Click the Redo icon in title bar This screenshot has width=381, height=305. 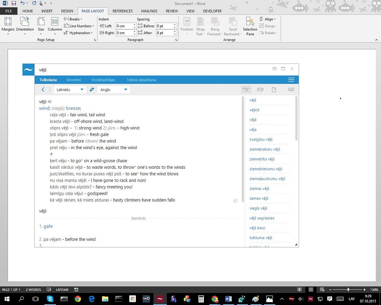pyautogui.click(x=34, y=3)
